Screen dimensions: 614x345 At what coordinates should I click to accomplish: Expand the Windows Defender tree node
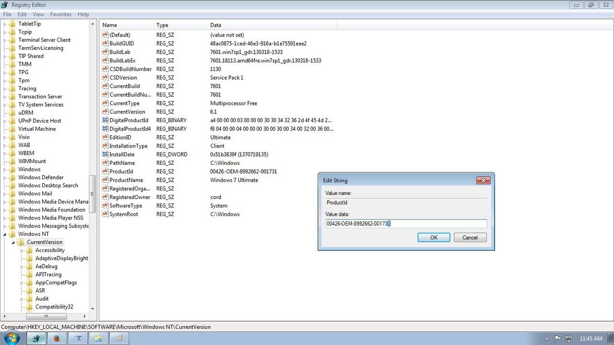(5, 177)
